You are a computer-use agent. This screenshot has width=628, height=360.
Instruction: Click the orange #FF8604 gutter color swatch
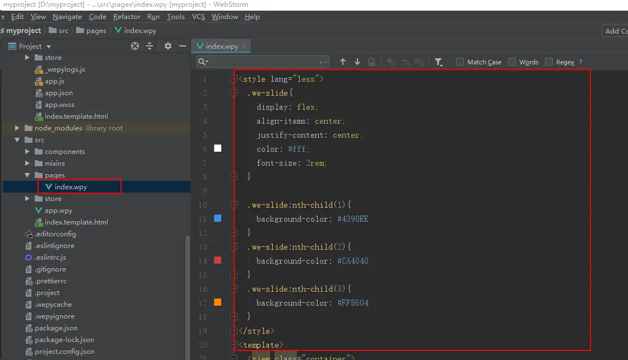(217, 302)
